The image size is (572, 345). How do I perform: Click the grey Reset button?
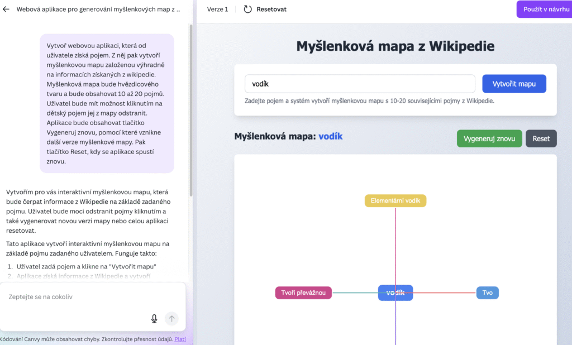[541, 138]
